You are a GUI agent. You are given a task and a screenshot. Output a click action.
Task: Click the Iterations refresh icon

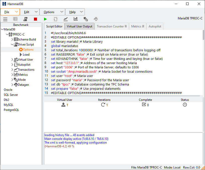point(103,105)
